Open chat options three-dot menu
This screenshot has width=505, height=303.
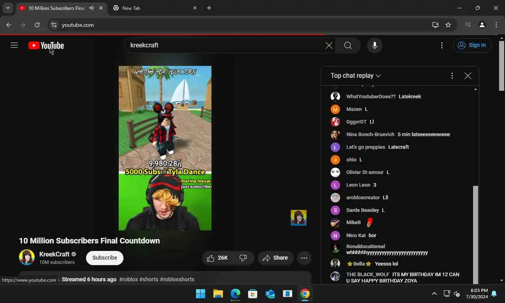pyautogui.click(x=452, y=76)
